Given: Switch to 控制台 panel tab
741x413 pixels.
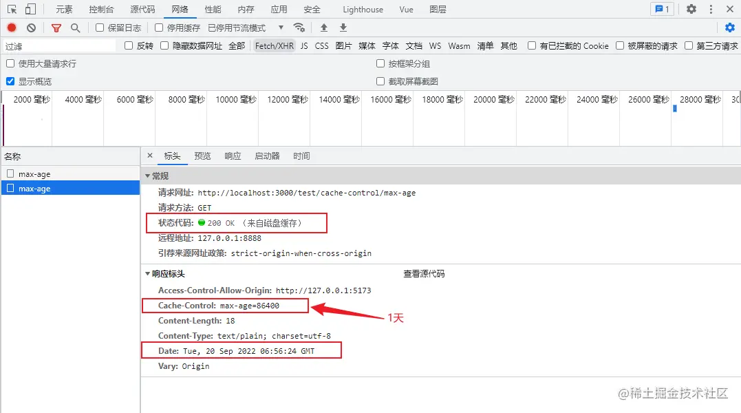Looking at the screenshot, I should (x=101, y=10).
